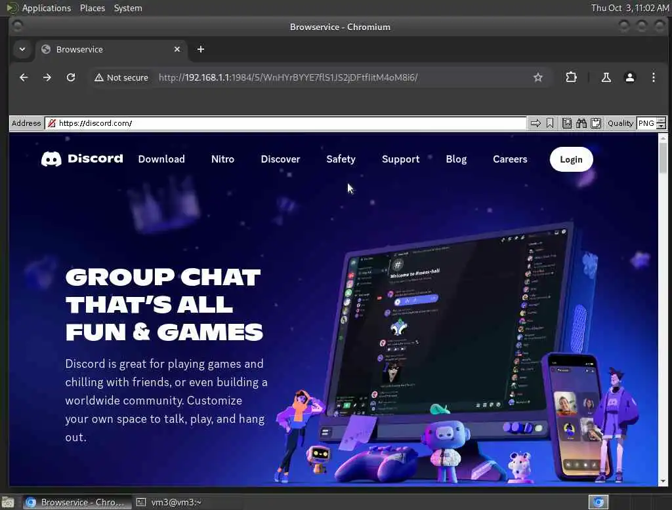Image resolution: width=672 pixels, height=510 pixels.
Task: Click scrollbar down arrow
Action: (x=663, y=481)
